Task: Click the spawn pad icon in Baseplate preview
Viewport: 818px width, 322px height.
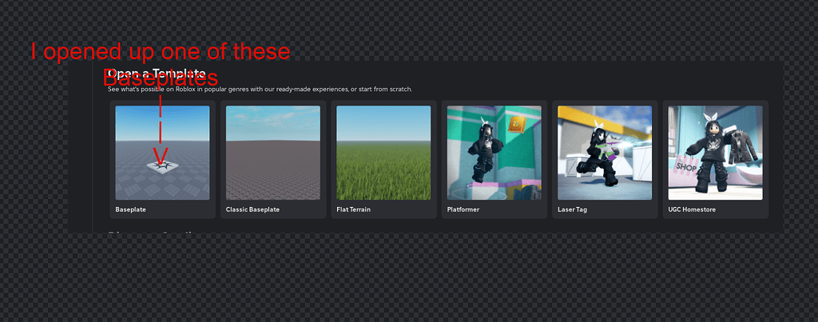Action: coord(162,166)
